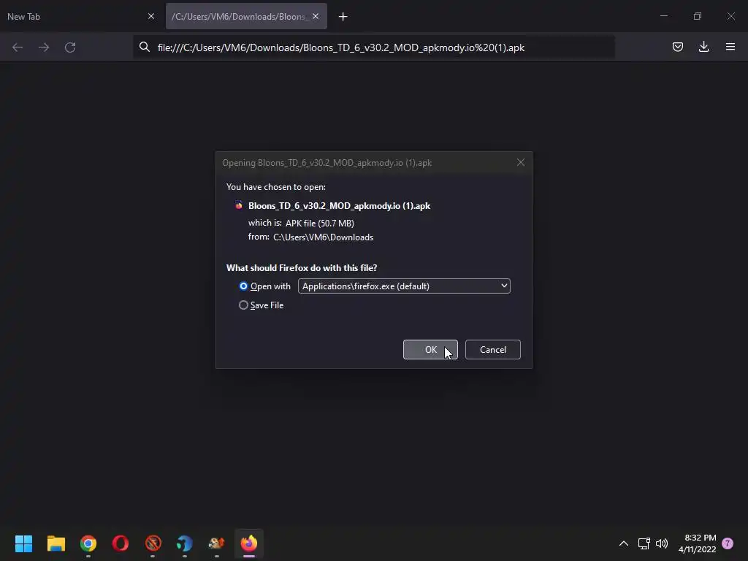Minimize the Firefox window

pos(663,16)
